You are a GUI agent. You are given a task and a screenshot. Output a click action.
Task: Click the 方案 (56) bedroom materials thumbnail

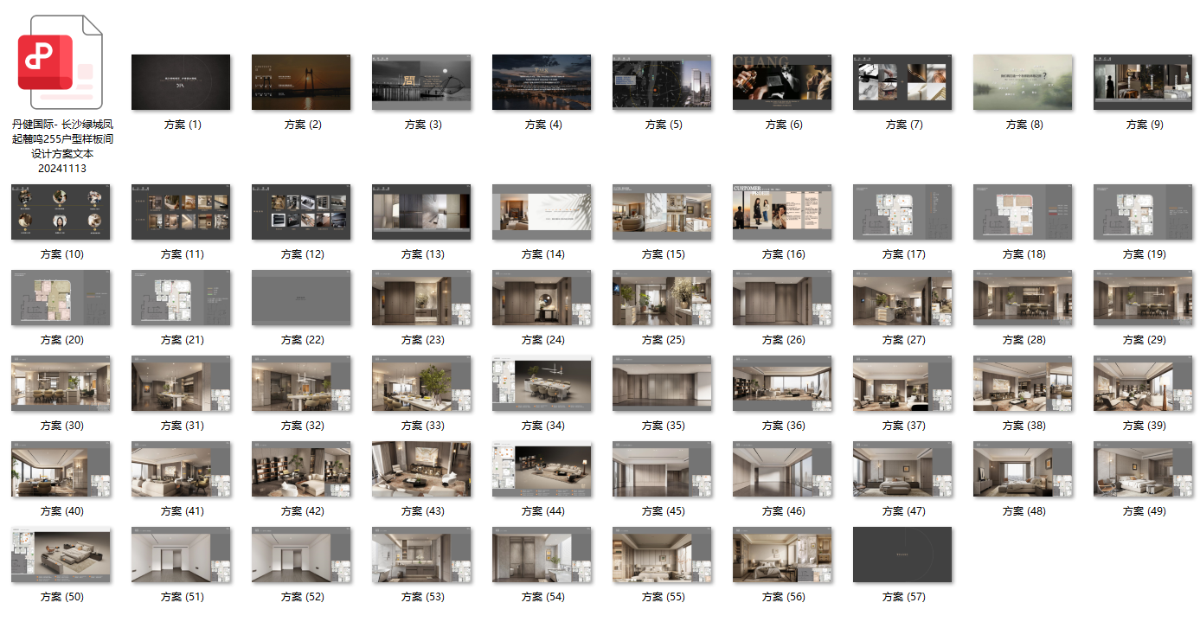pos(782,555)
